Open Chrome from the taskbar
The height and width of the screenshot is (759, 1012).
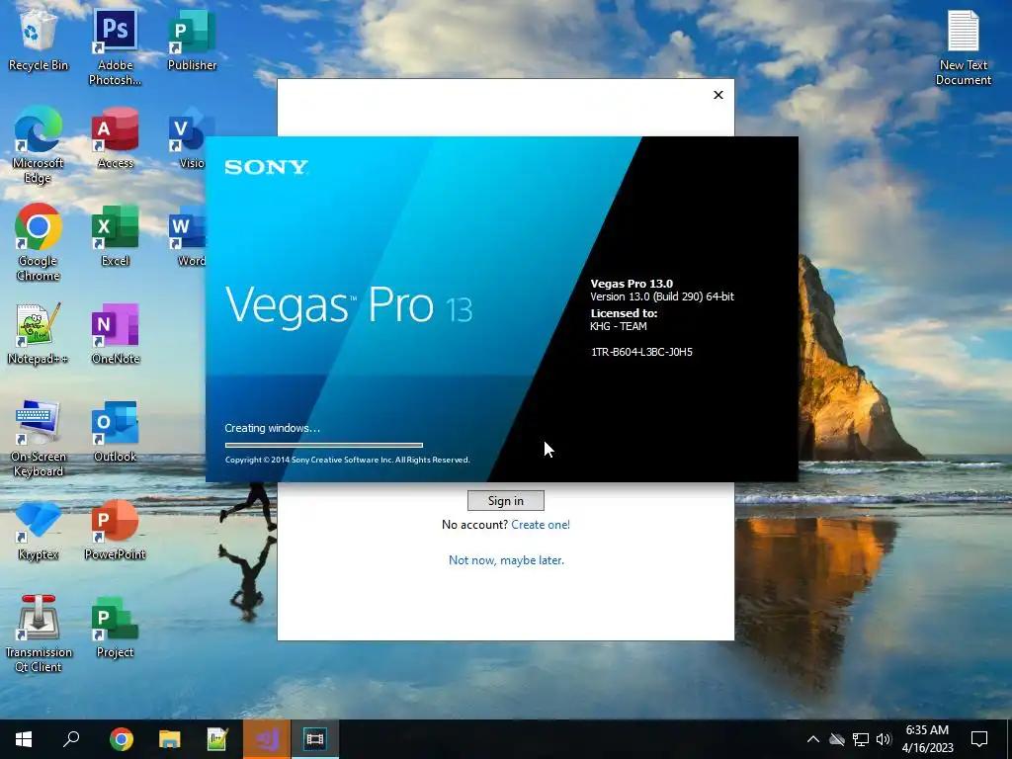coord(121,739)
